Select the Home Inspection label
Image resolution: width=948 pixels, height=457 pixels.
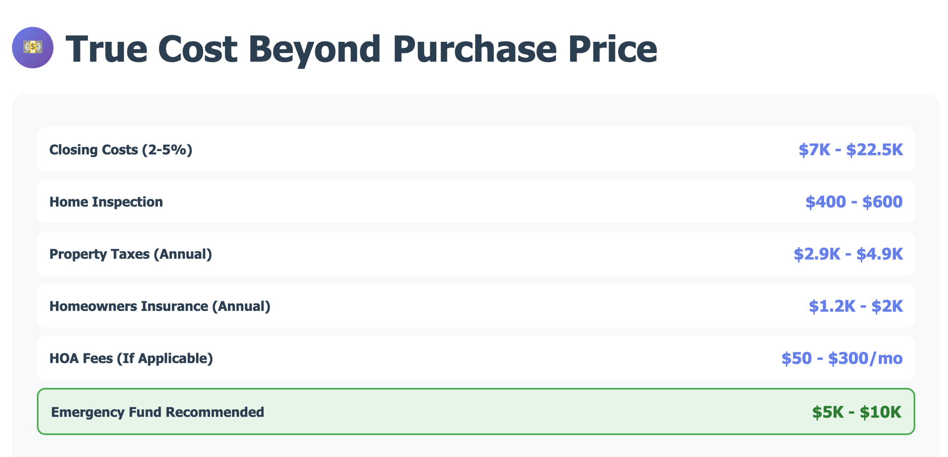(106, 202)
